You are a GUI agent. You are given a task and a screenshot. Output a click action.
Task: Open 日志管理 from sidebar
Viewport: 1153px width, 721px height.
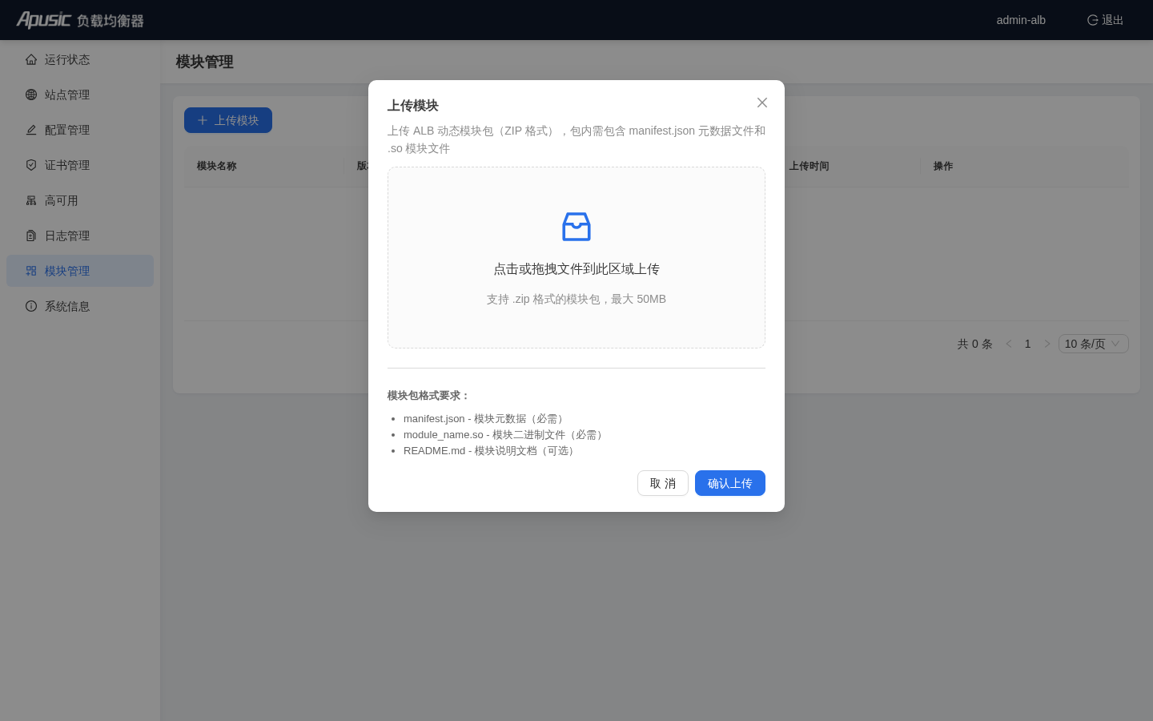(80, 236)
